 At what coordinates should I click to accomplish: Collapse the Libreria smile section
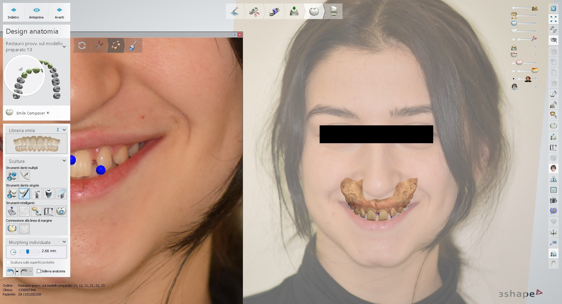64,130
